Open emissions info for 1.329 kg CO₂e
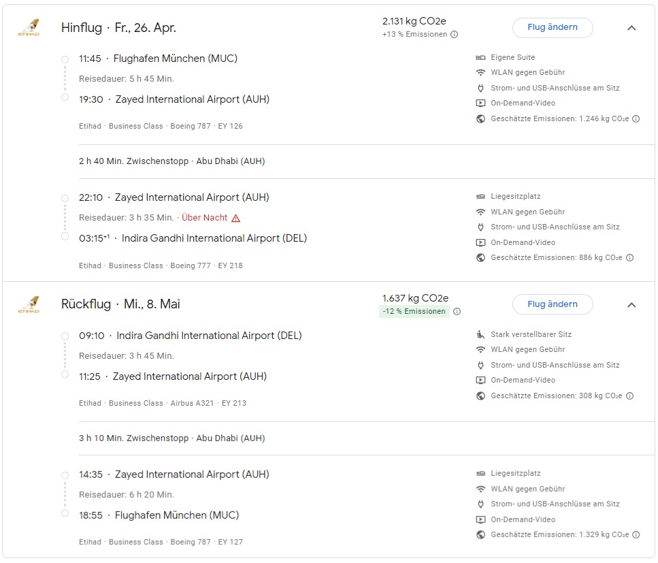 point(636,535)
